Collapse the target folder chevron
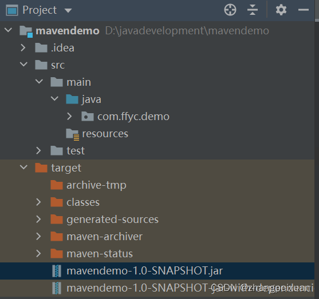 click(x=24, y=167)
